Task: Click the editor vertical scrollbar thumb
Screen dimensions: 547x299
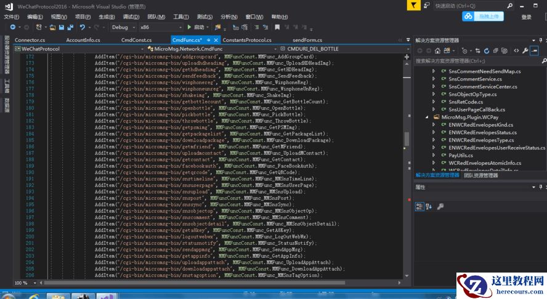Action: (407, 140)
